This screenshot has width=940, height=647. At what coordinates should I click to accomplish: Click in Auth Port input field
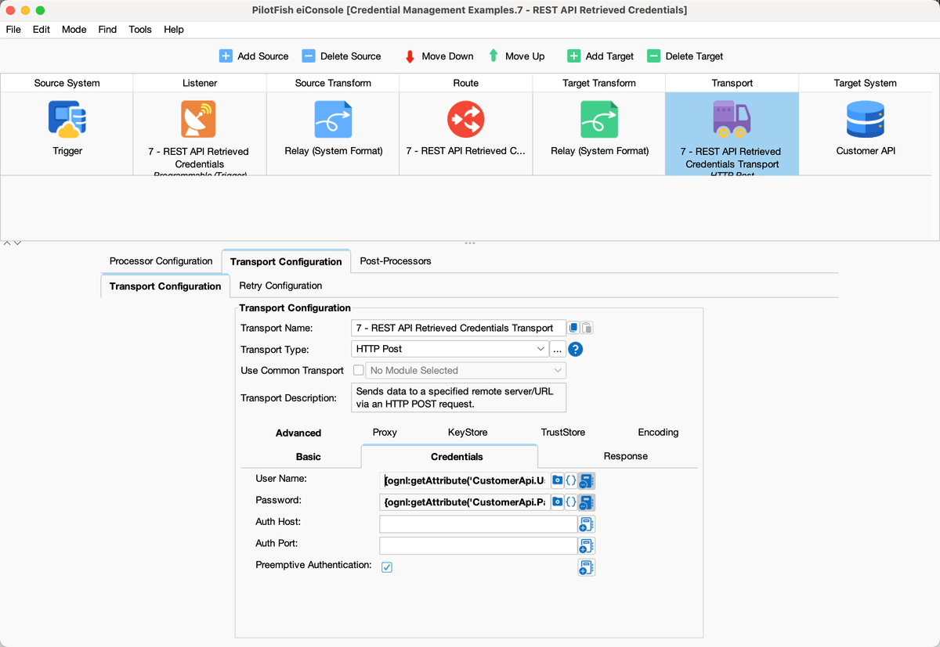[x=479, y=545]
